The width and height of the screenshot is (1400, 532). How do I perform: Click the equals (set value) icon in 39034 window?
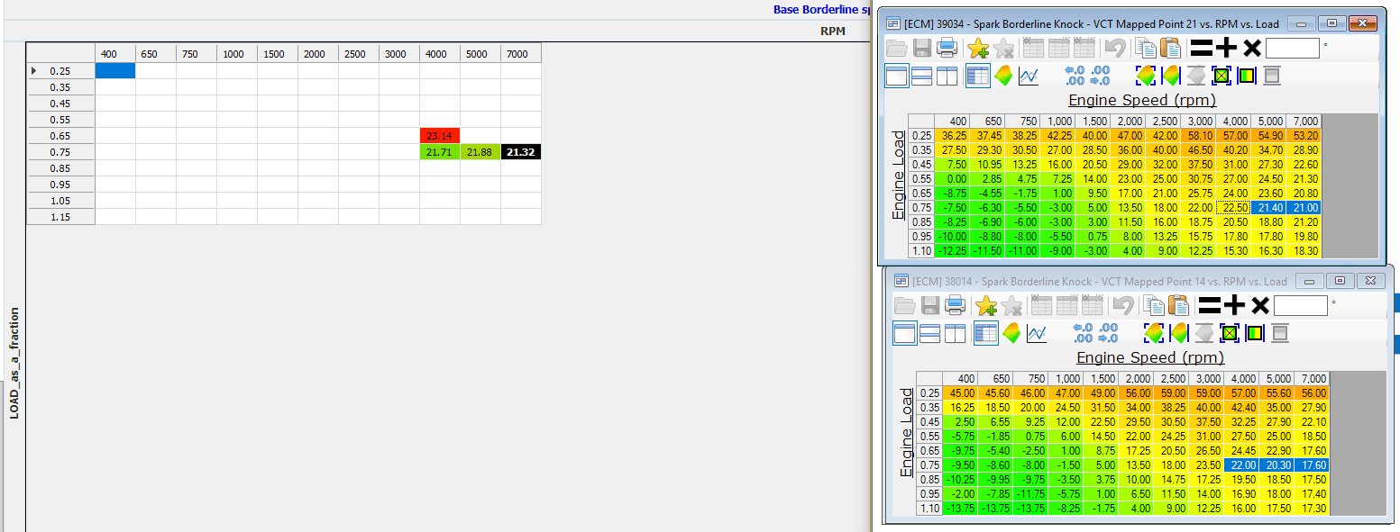point(1201,49)
